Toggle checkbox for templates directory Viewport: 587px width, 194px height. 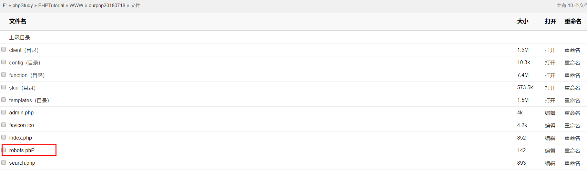point(4,100)
